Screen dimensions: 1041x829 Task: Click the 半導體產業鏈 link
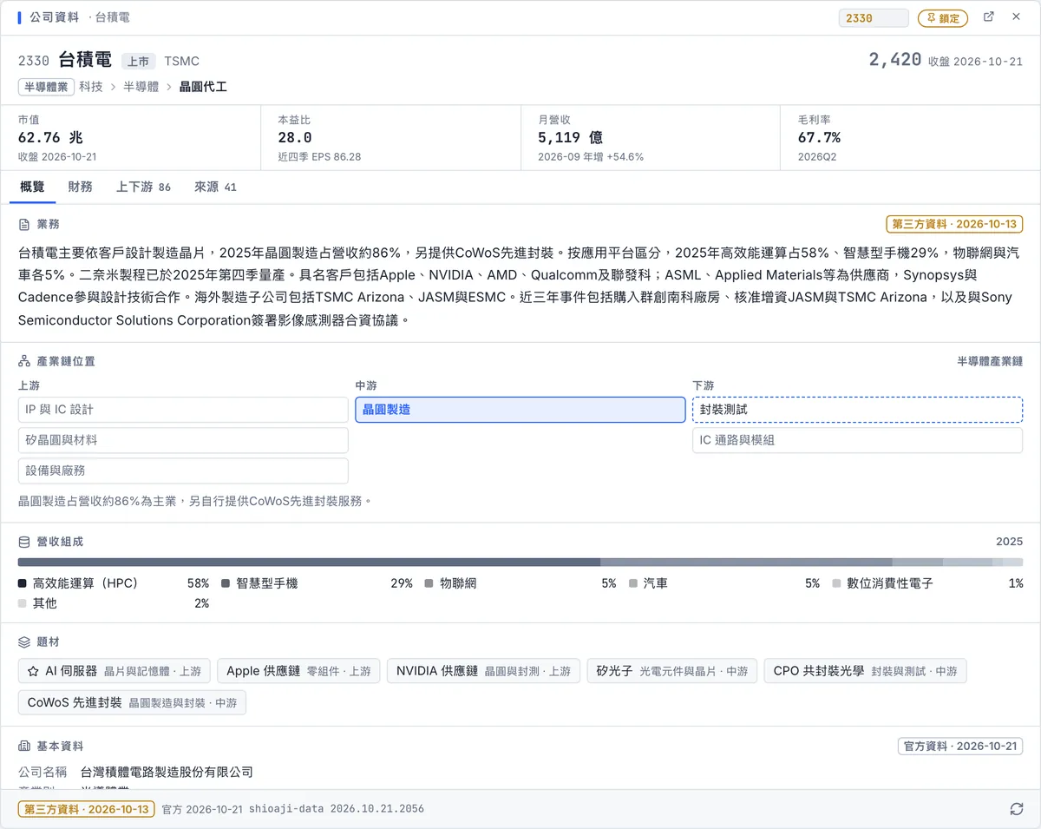(x=990, y=361)
